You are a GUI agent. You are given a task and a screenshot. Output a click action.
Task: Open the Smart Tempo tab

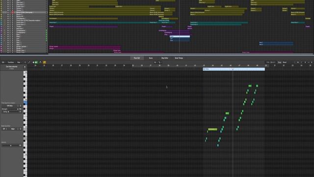tap(179, 58)
